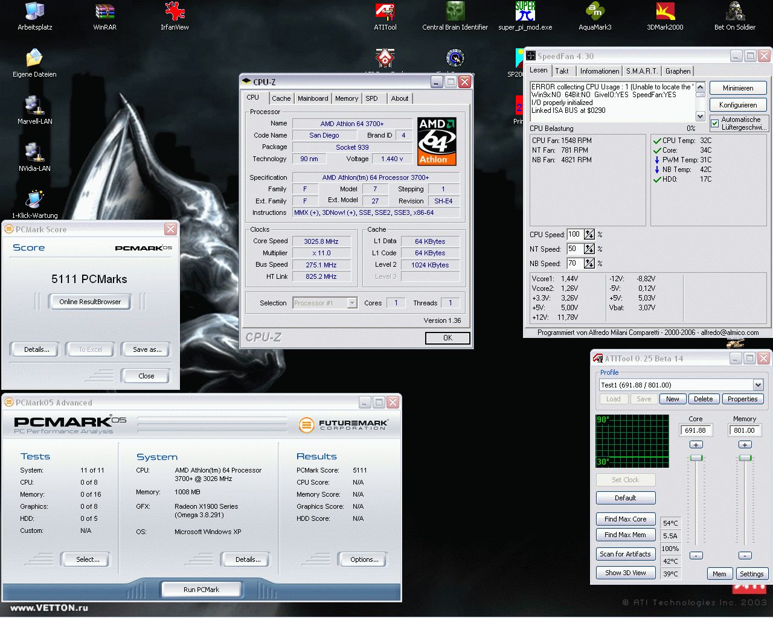Open the About tab in CPU-Z
The width and height of the screenshot is (773, 618).
pyautogui.click(x=400, y=98)
